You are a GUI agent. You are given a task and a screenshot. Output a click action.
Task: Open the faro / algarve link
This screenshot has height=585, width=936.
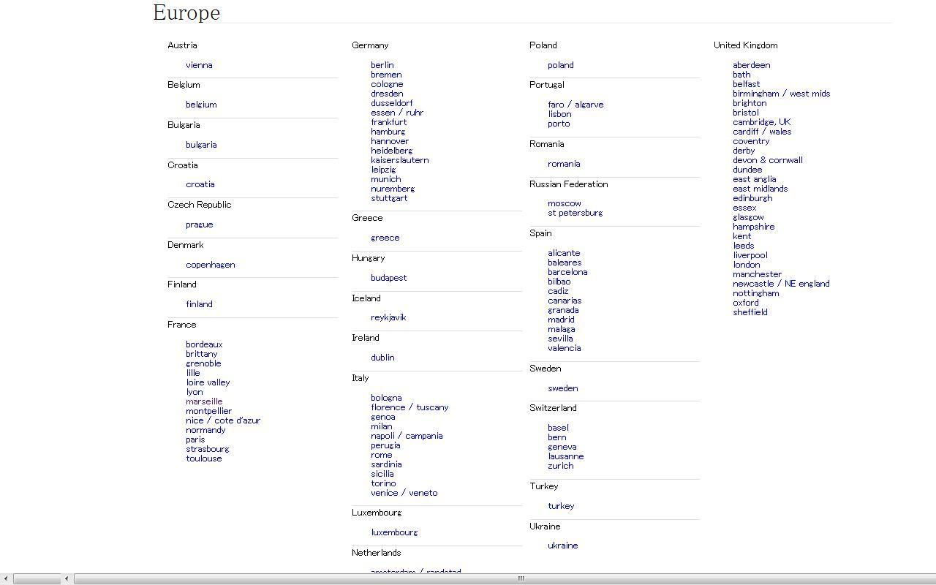pyautogui.click(x=575, y=105)
